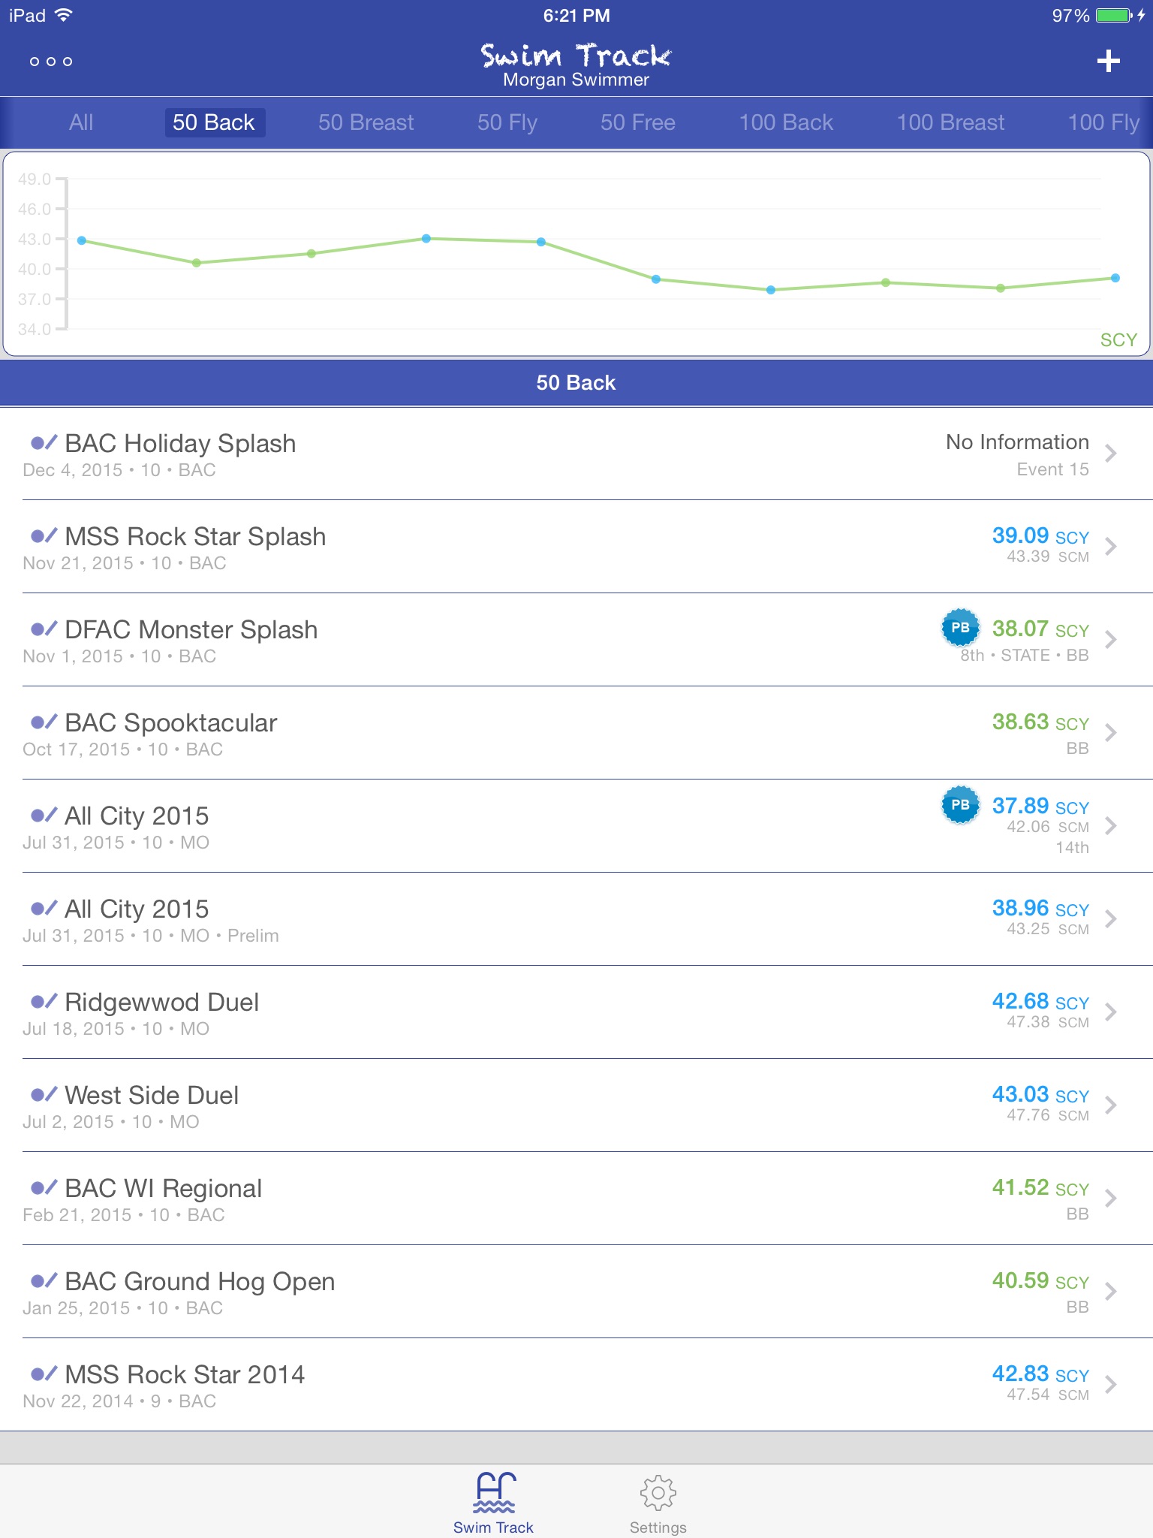Tap the swimmer icon beside BAC Holiday Splash

point(44,443)
